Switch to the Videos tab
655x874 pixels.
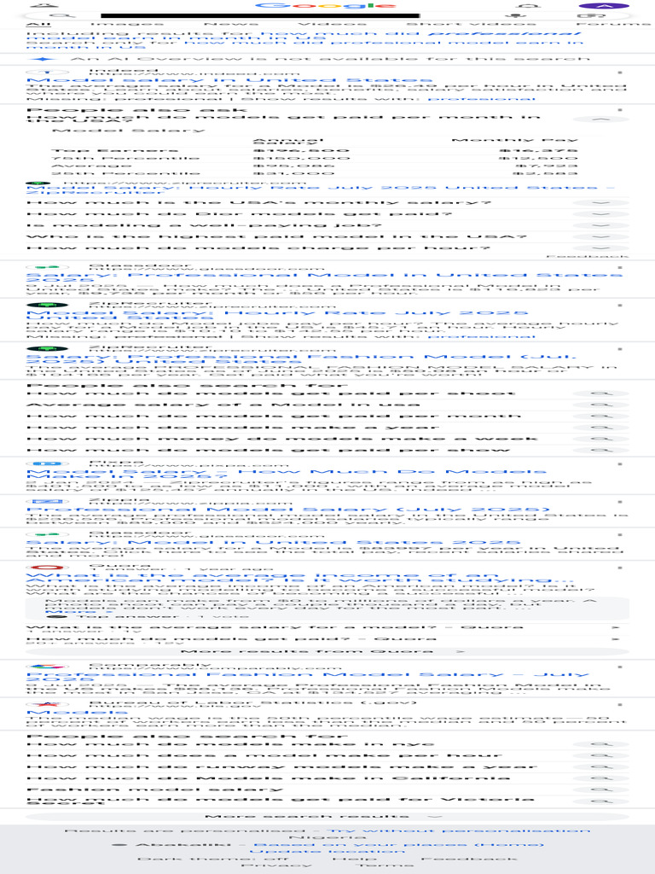coord(332,24)
